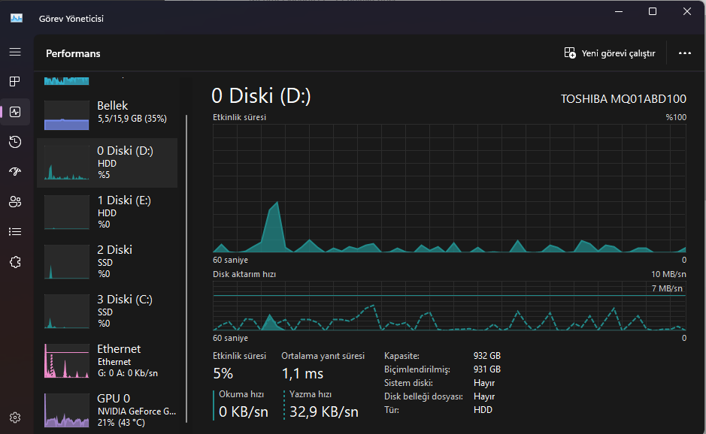The width and height of the screenshot is (706, 434).
Task: Click the HDD value next to Tür
Action: pyautogui.click(x=483, y=410)
